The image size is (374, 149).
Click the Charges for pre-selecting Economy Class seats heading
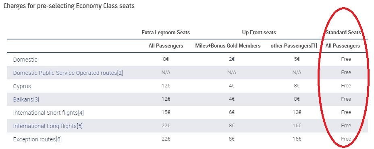tap(69, 6)
